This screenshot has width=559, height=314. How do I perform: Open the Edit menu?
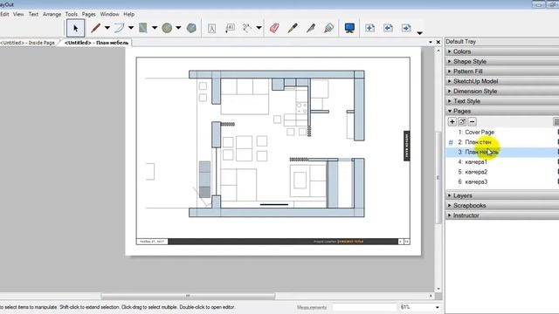(x=4, y=14)
